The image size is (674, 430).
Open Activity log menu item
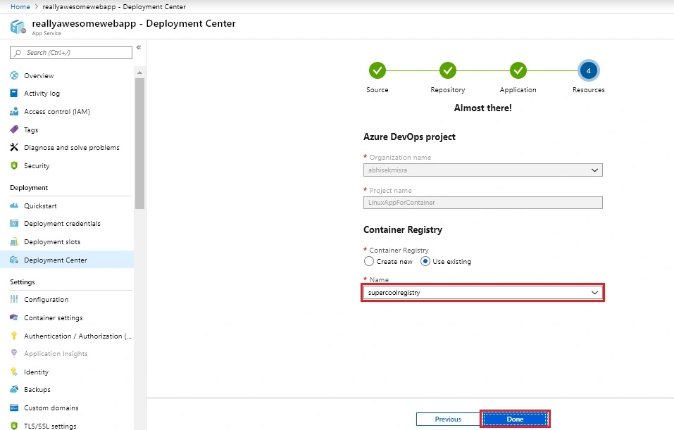[x=42, y=93]
